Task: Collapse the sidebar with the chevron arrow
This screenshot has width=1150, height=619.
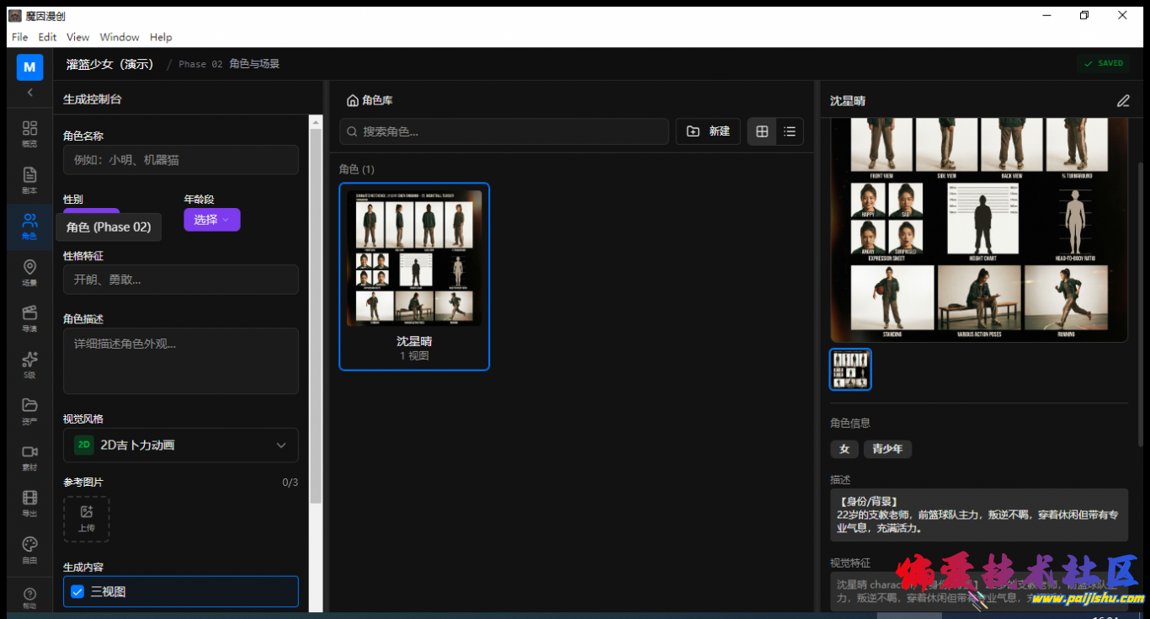Action: tap(29, 92)
